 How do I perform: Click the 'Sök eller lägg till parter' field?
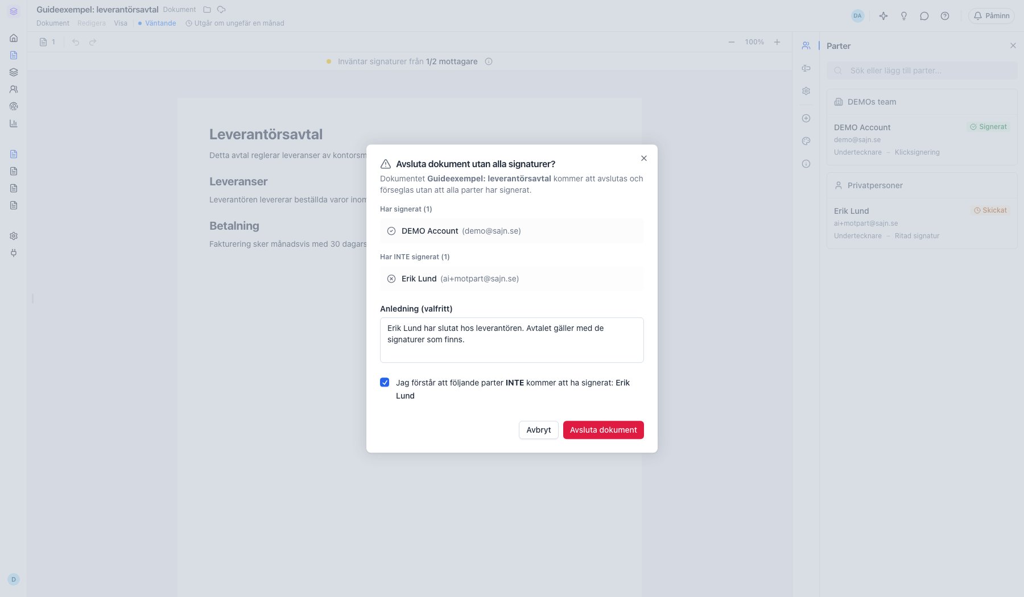coord(922,71)
